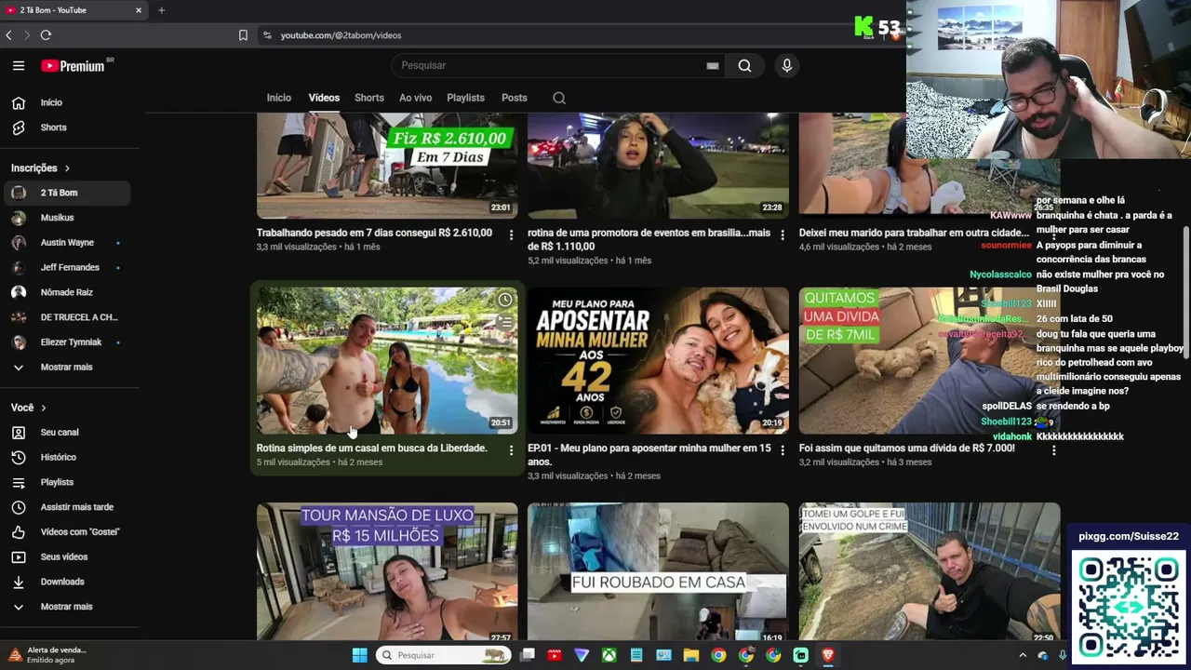Start voice search with the microphone icon
The width and height of the screenshot is (1191, 670).
coord(786,65)
